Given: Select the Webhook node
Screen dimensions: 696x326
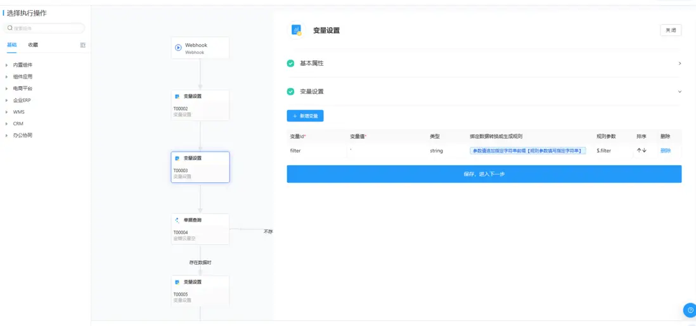Looking at the screenshot, I should [200, 48].
